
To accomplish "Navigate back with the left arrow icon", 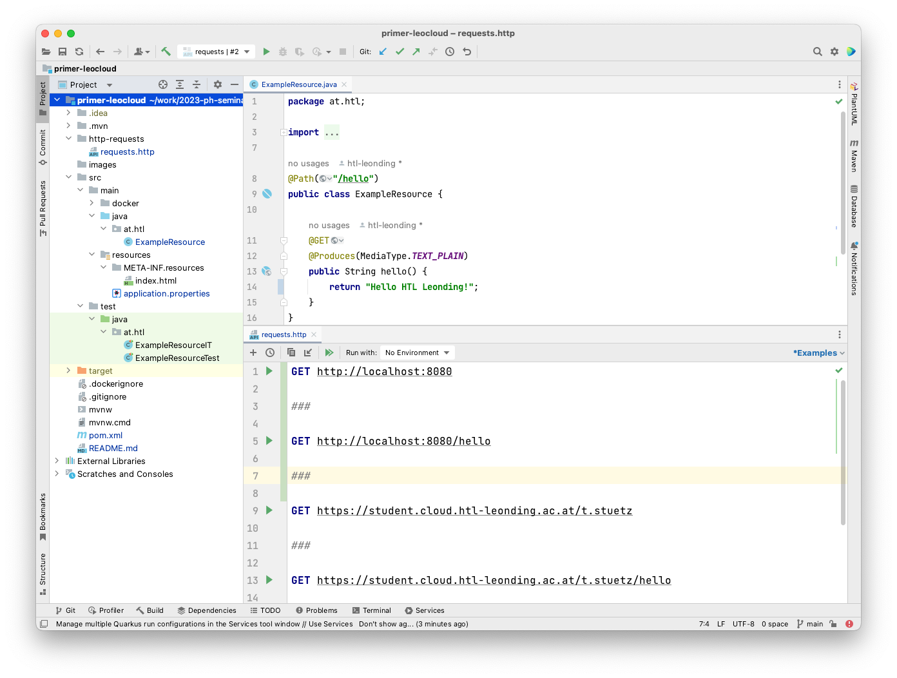I will tap(101, 52).
